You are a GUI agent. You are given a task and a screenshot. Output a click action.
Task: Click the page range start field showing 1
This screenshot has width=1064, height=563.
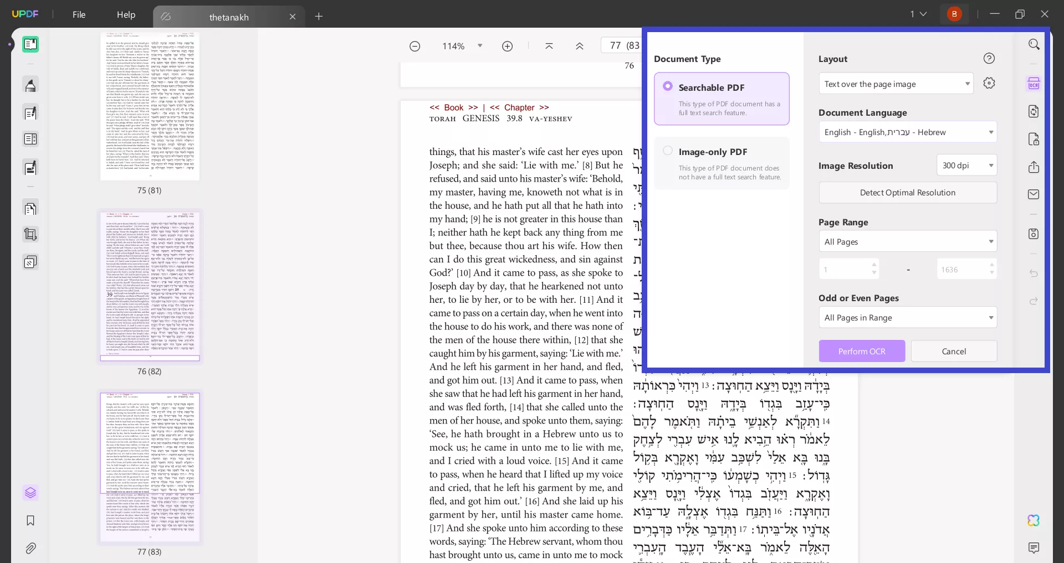point(849,270)
